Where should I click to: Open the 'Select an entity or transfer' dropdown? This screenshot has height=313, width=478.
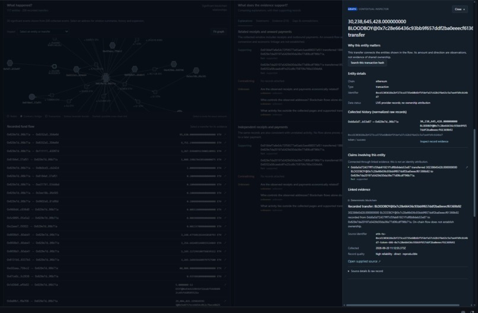pos(44,31)
